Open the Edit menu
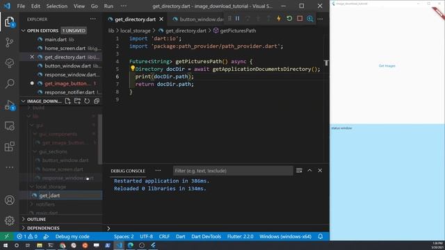This screenshot has height=250, width=445. coord(35,6)
